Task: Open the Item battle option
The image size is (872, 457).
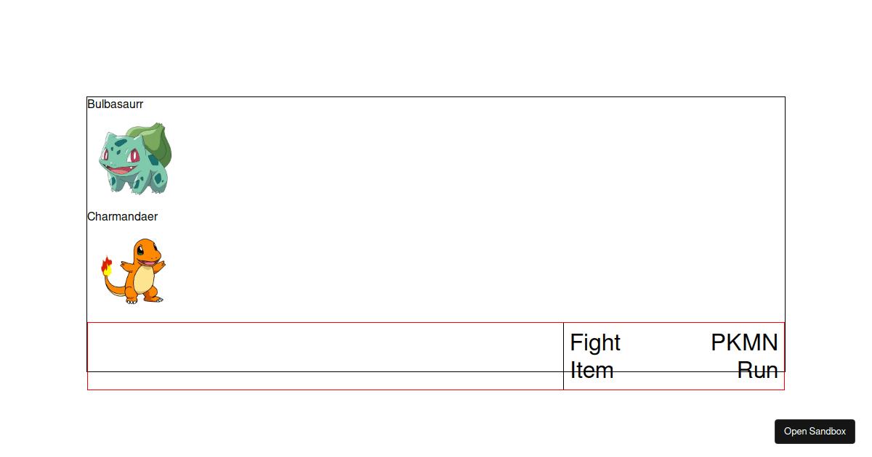Action: click(x=592, y=371)
